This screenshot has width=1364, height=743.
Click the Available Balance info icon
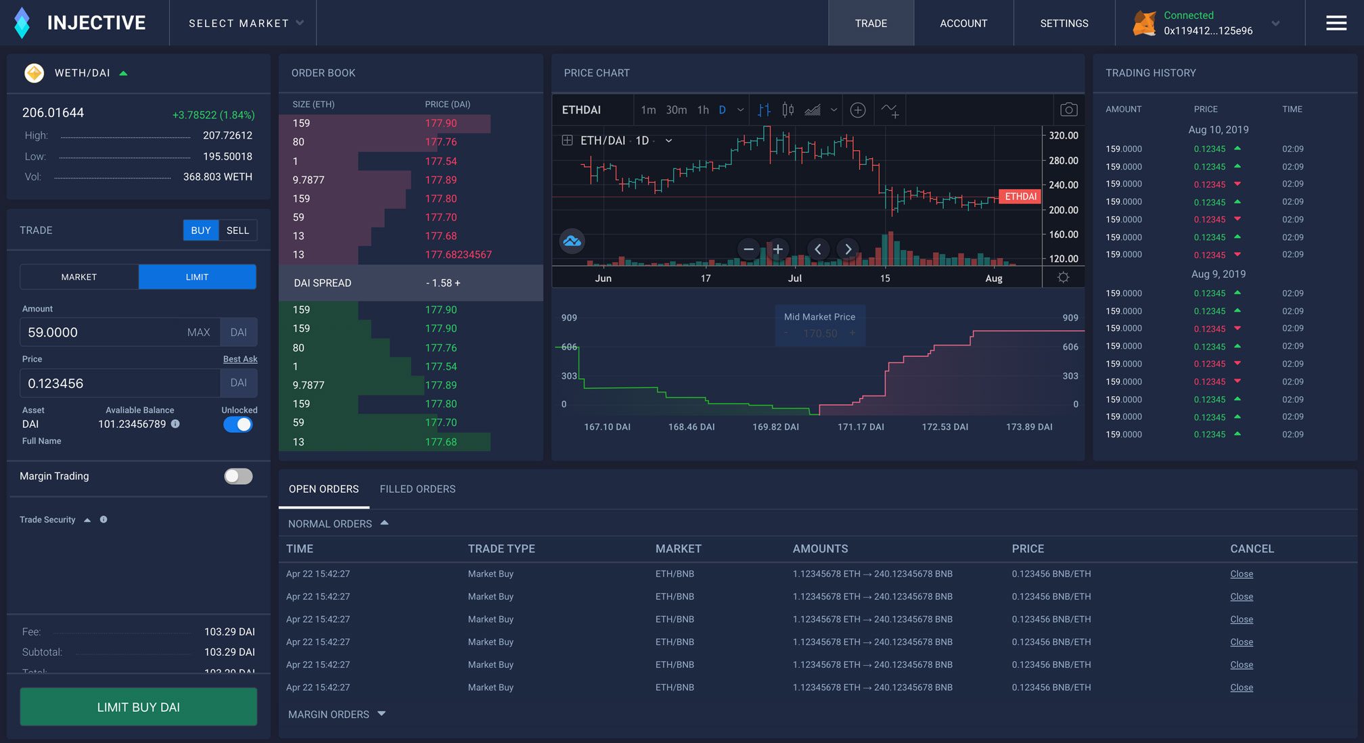coord(175,424)
